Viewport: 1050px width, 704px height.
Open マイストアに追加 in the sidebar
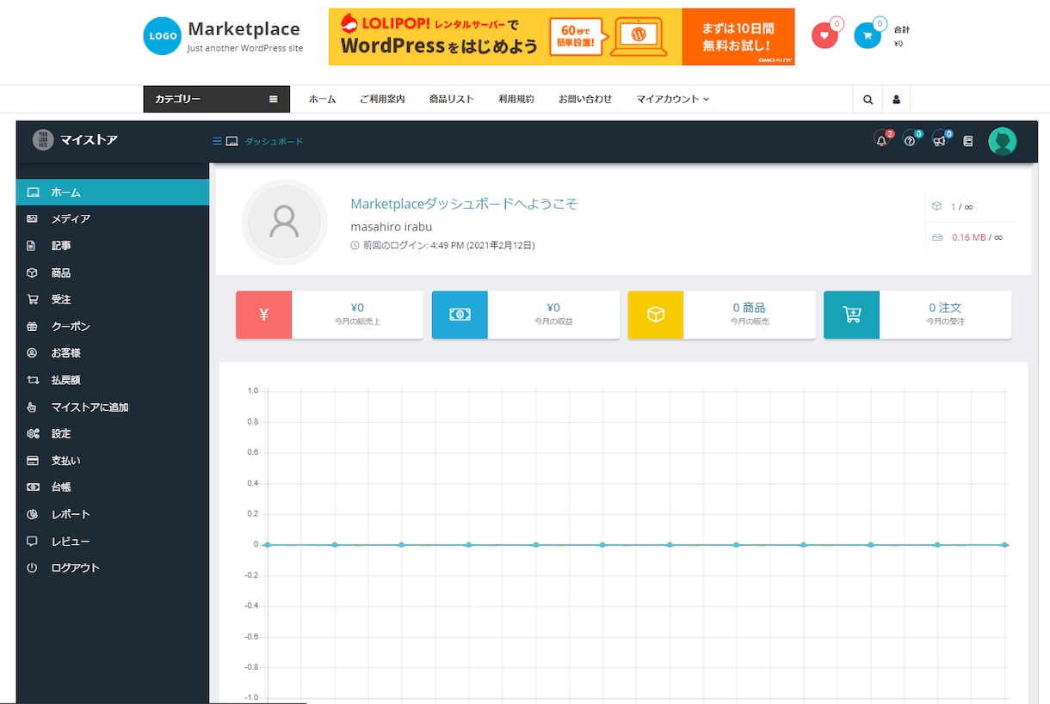[113, 407]
